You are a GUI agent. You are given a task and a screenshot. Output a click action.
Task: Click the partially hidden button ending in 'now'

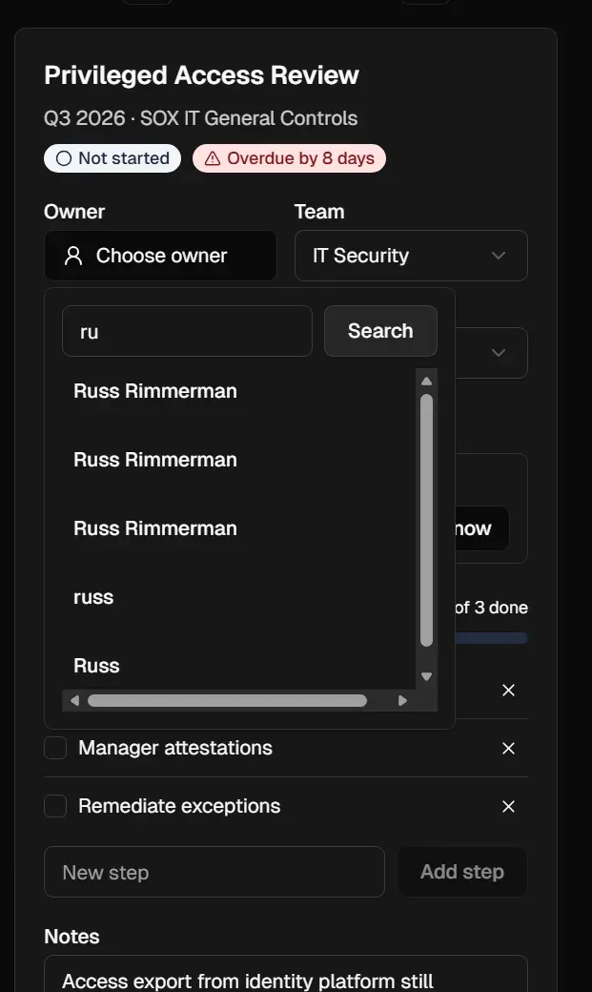(482, 528)
